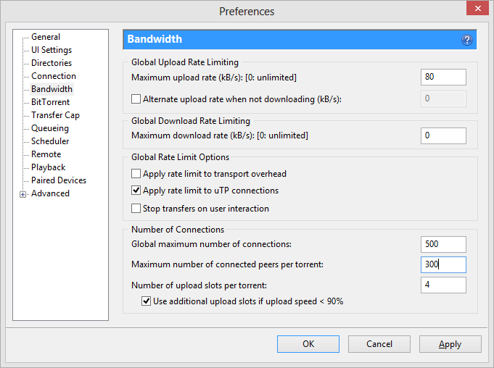The height and width of the screenshot is (368, 494).
Task: Click the help question mark icon
Action: (x=467, y=40)
